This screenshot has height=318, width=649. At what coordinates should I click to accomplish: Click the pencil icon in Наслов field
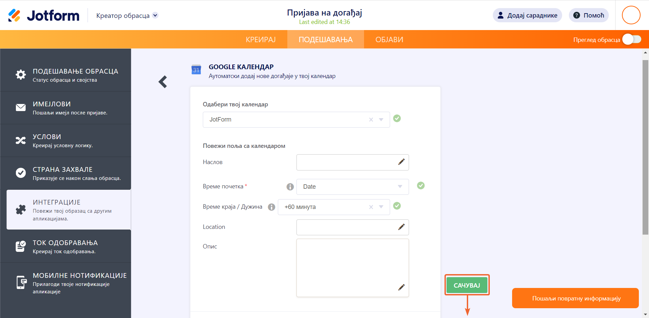coord(401,162)
